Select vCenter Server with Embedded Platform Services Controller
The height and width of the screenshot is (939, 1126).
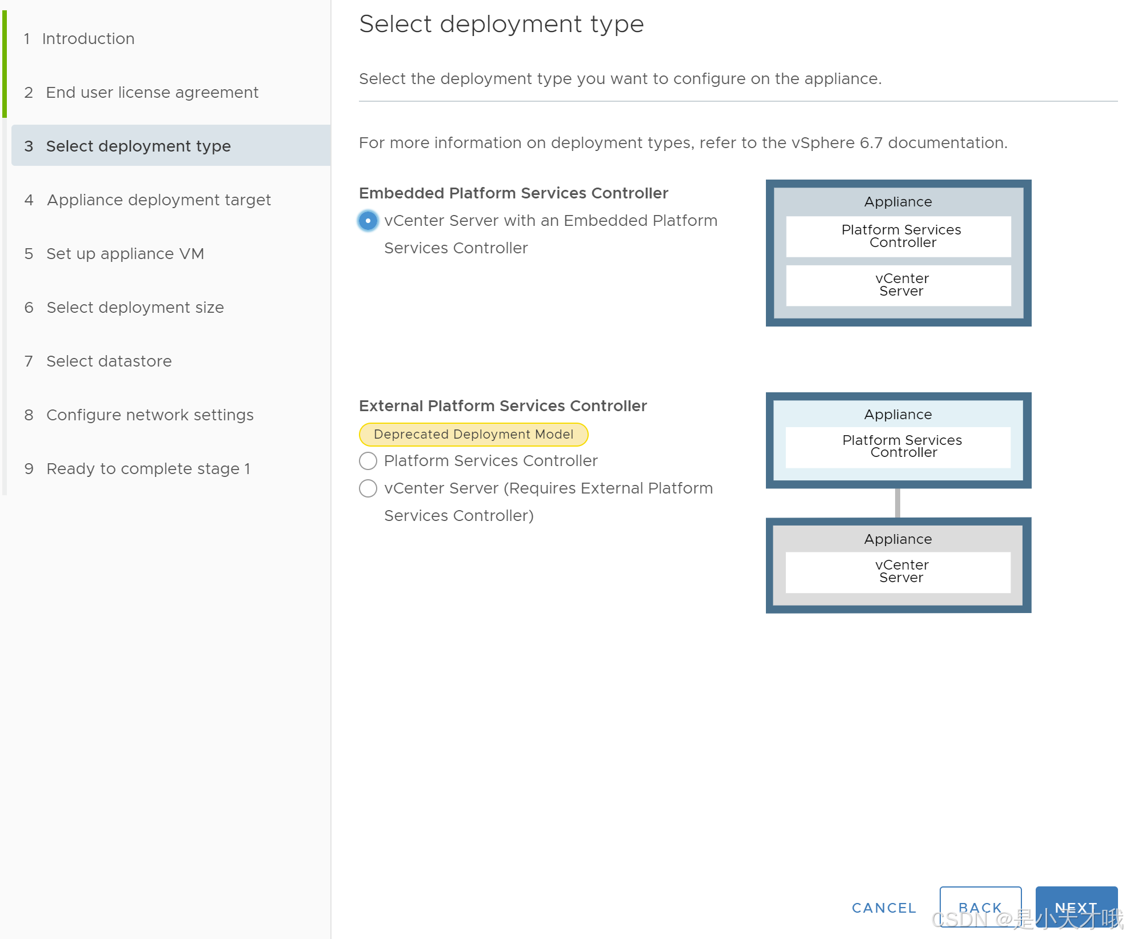coord(368,220)
